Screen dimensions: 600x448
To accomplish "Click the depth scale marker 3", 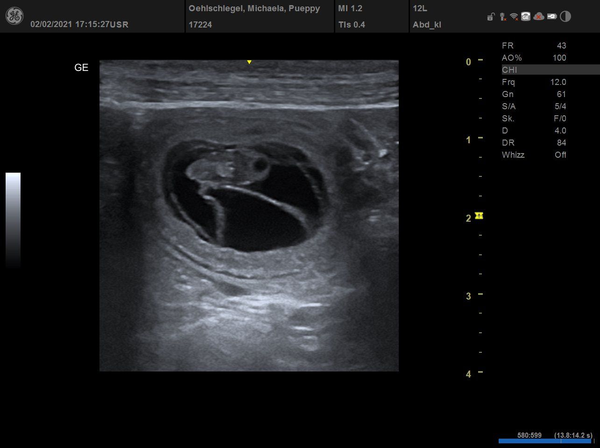I will [x=468, y=296].
